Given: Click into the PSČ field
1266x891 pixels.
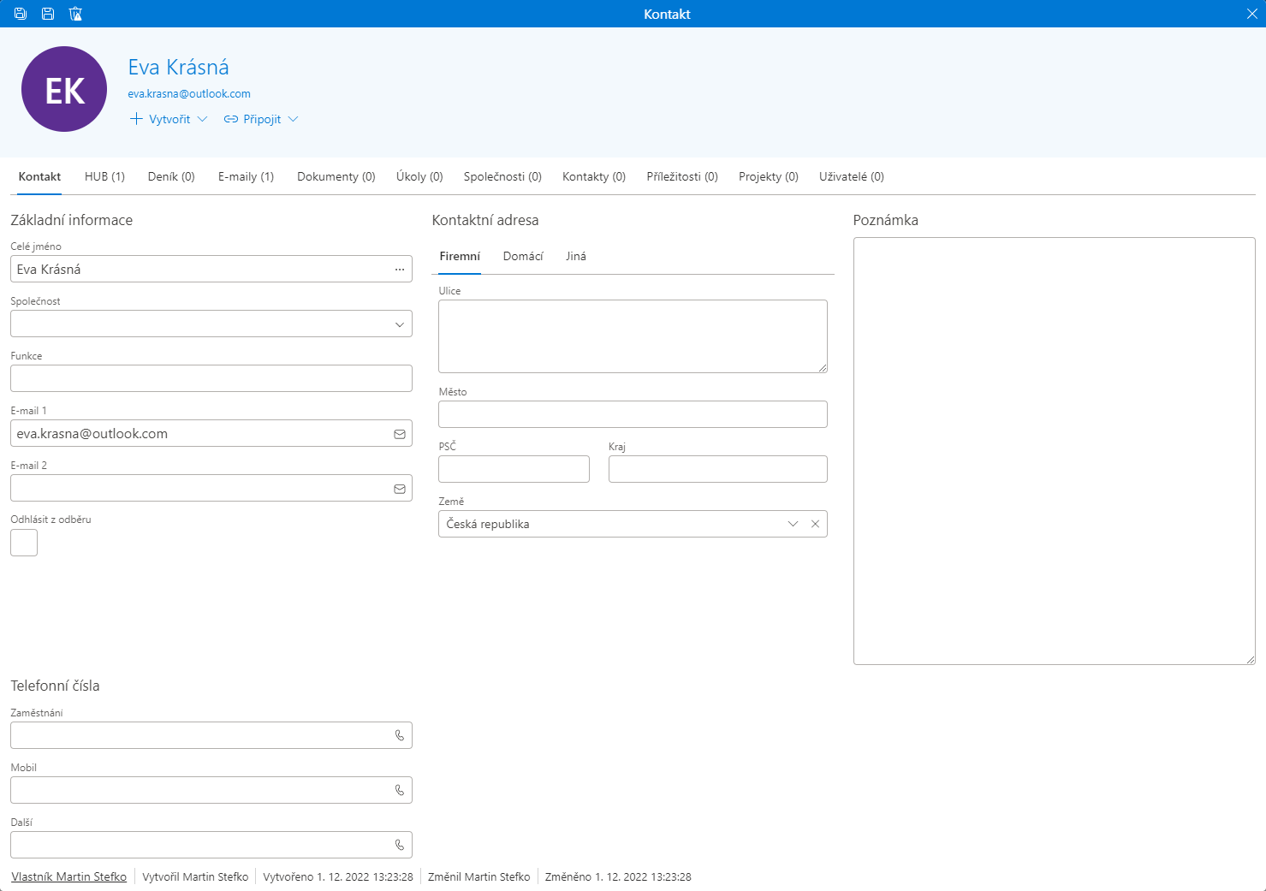Looking at the screenshot, I should (514, 469).
